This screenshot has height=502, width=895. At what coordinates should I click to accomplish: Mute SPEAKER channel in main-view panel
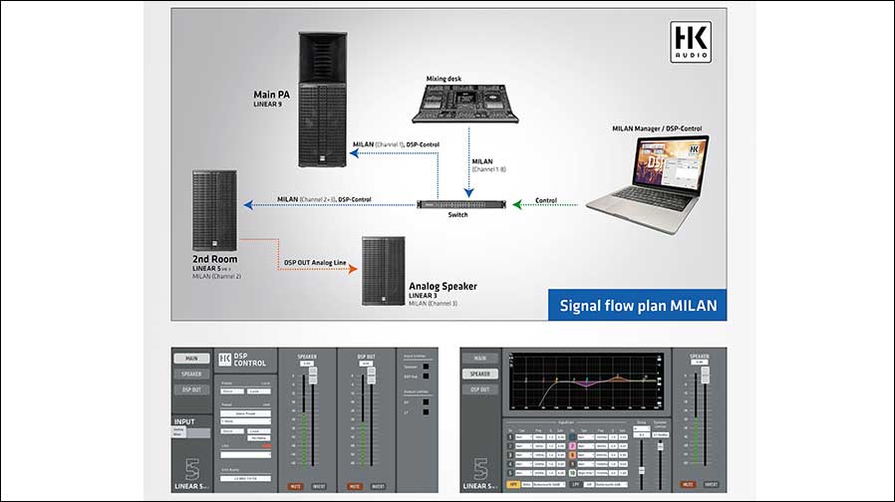[x=295, y=487]
